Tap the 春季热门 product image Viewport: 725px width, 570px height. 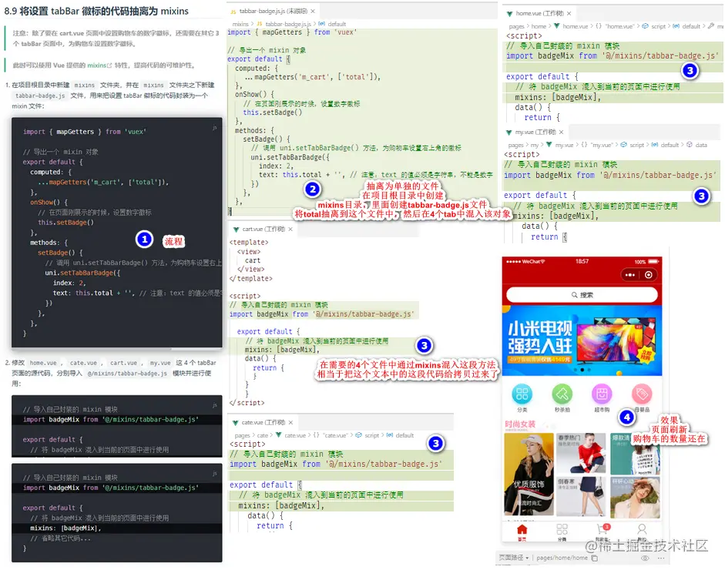(x=581, y=453)
